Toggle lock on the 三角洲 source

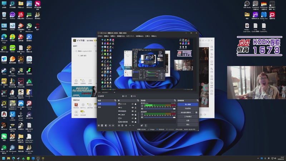pos(135,114)
